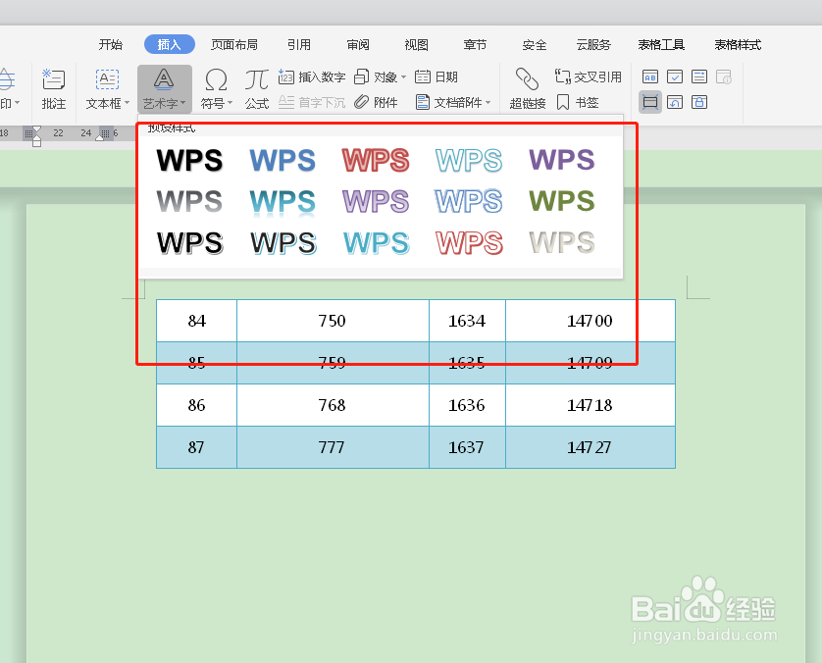Pick the purple outlined WPS style in the second row
Image resolution: width=822 pixels, height=663 pixels.
point(376,201)
